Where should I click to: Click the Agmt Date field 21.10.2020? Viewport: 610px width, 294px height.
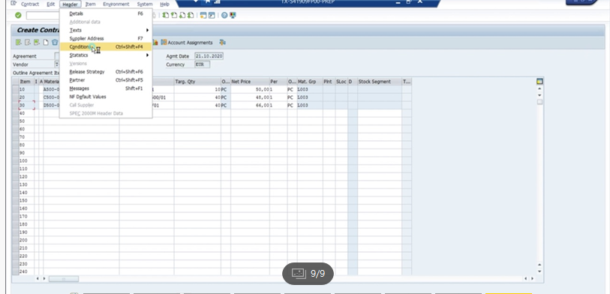(209, 56)
